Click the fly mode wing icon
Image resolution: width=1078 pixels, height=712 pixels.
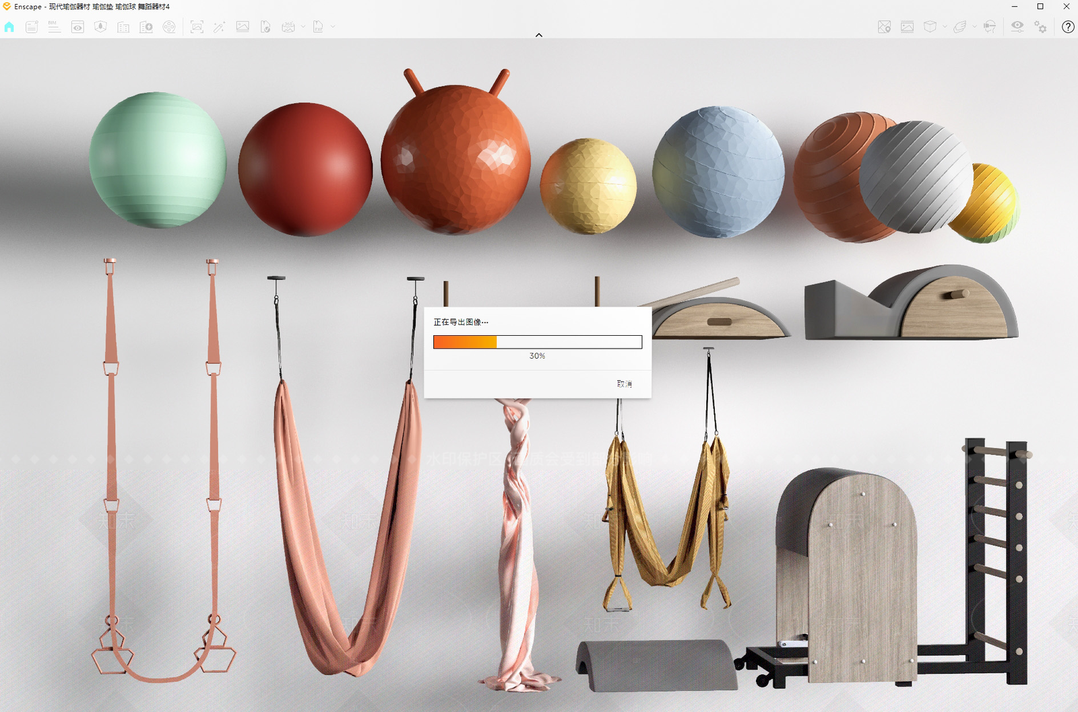[960, 27]
